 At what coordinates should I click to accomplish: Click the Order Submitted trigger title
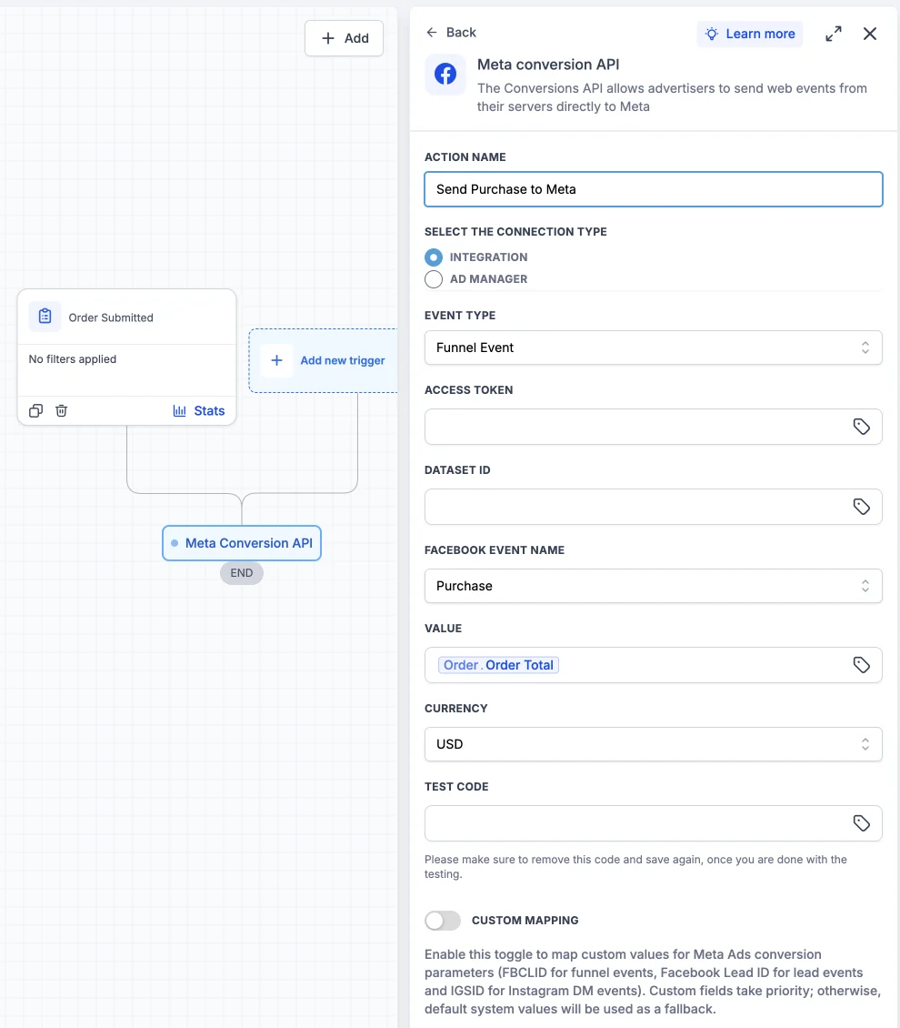click(111, 317)
